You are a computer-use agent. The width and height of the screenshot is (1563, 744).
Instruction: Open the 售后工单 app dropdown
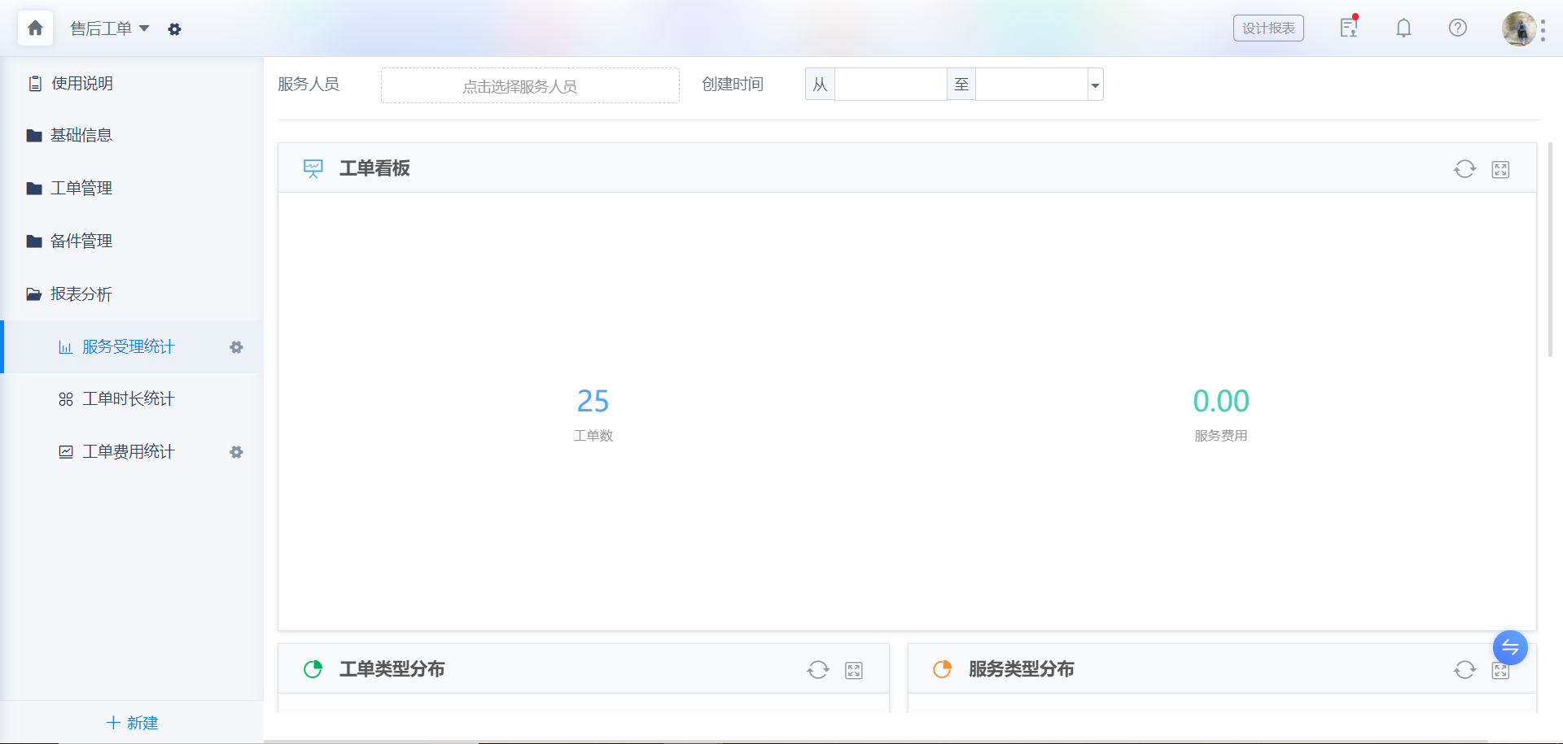click(x=110, y=28)
